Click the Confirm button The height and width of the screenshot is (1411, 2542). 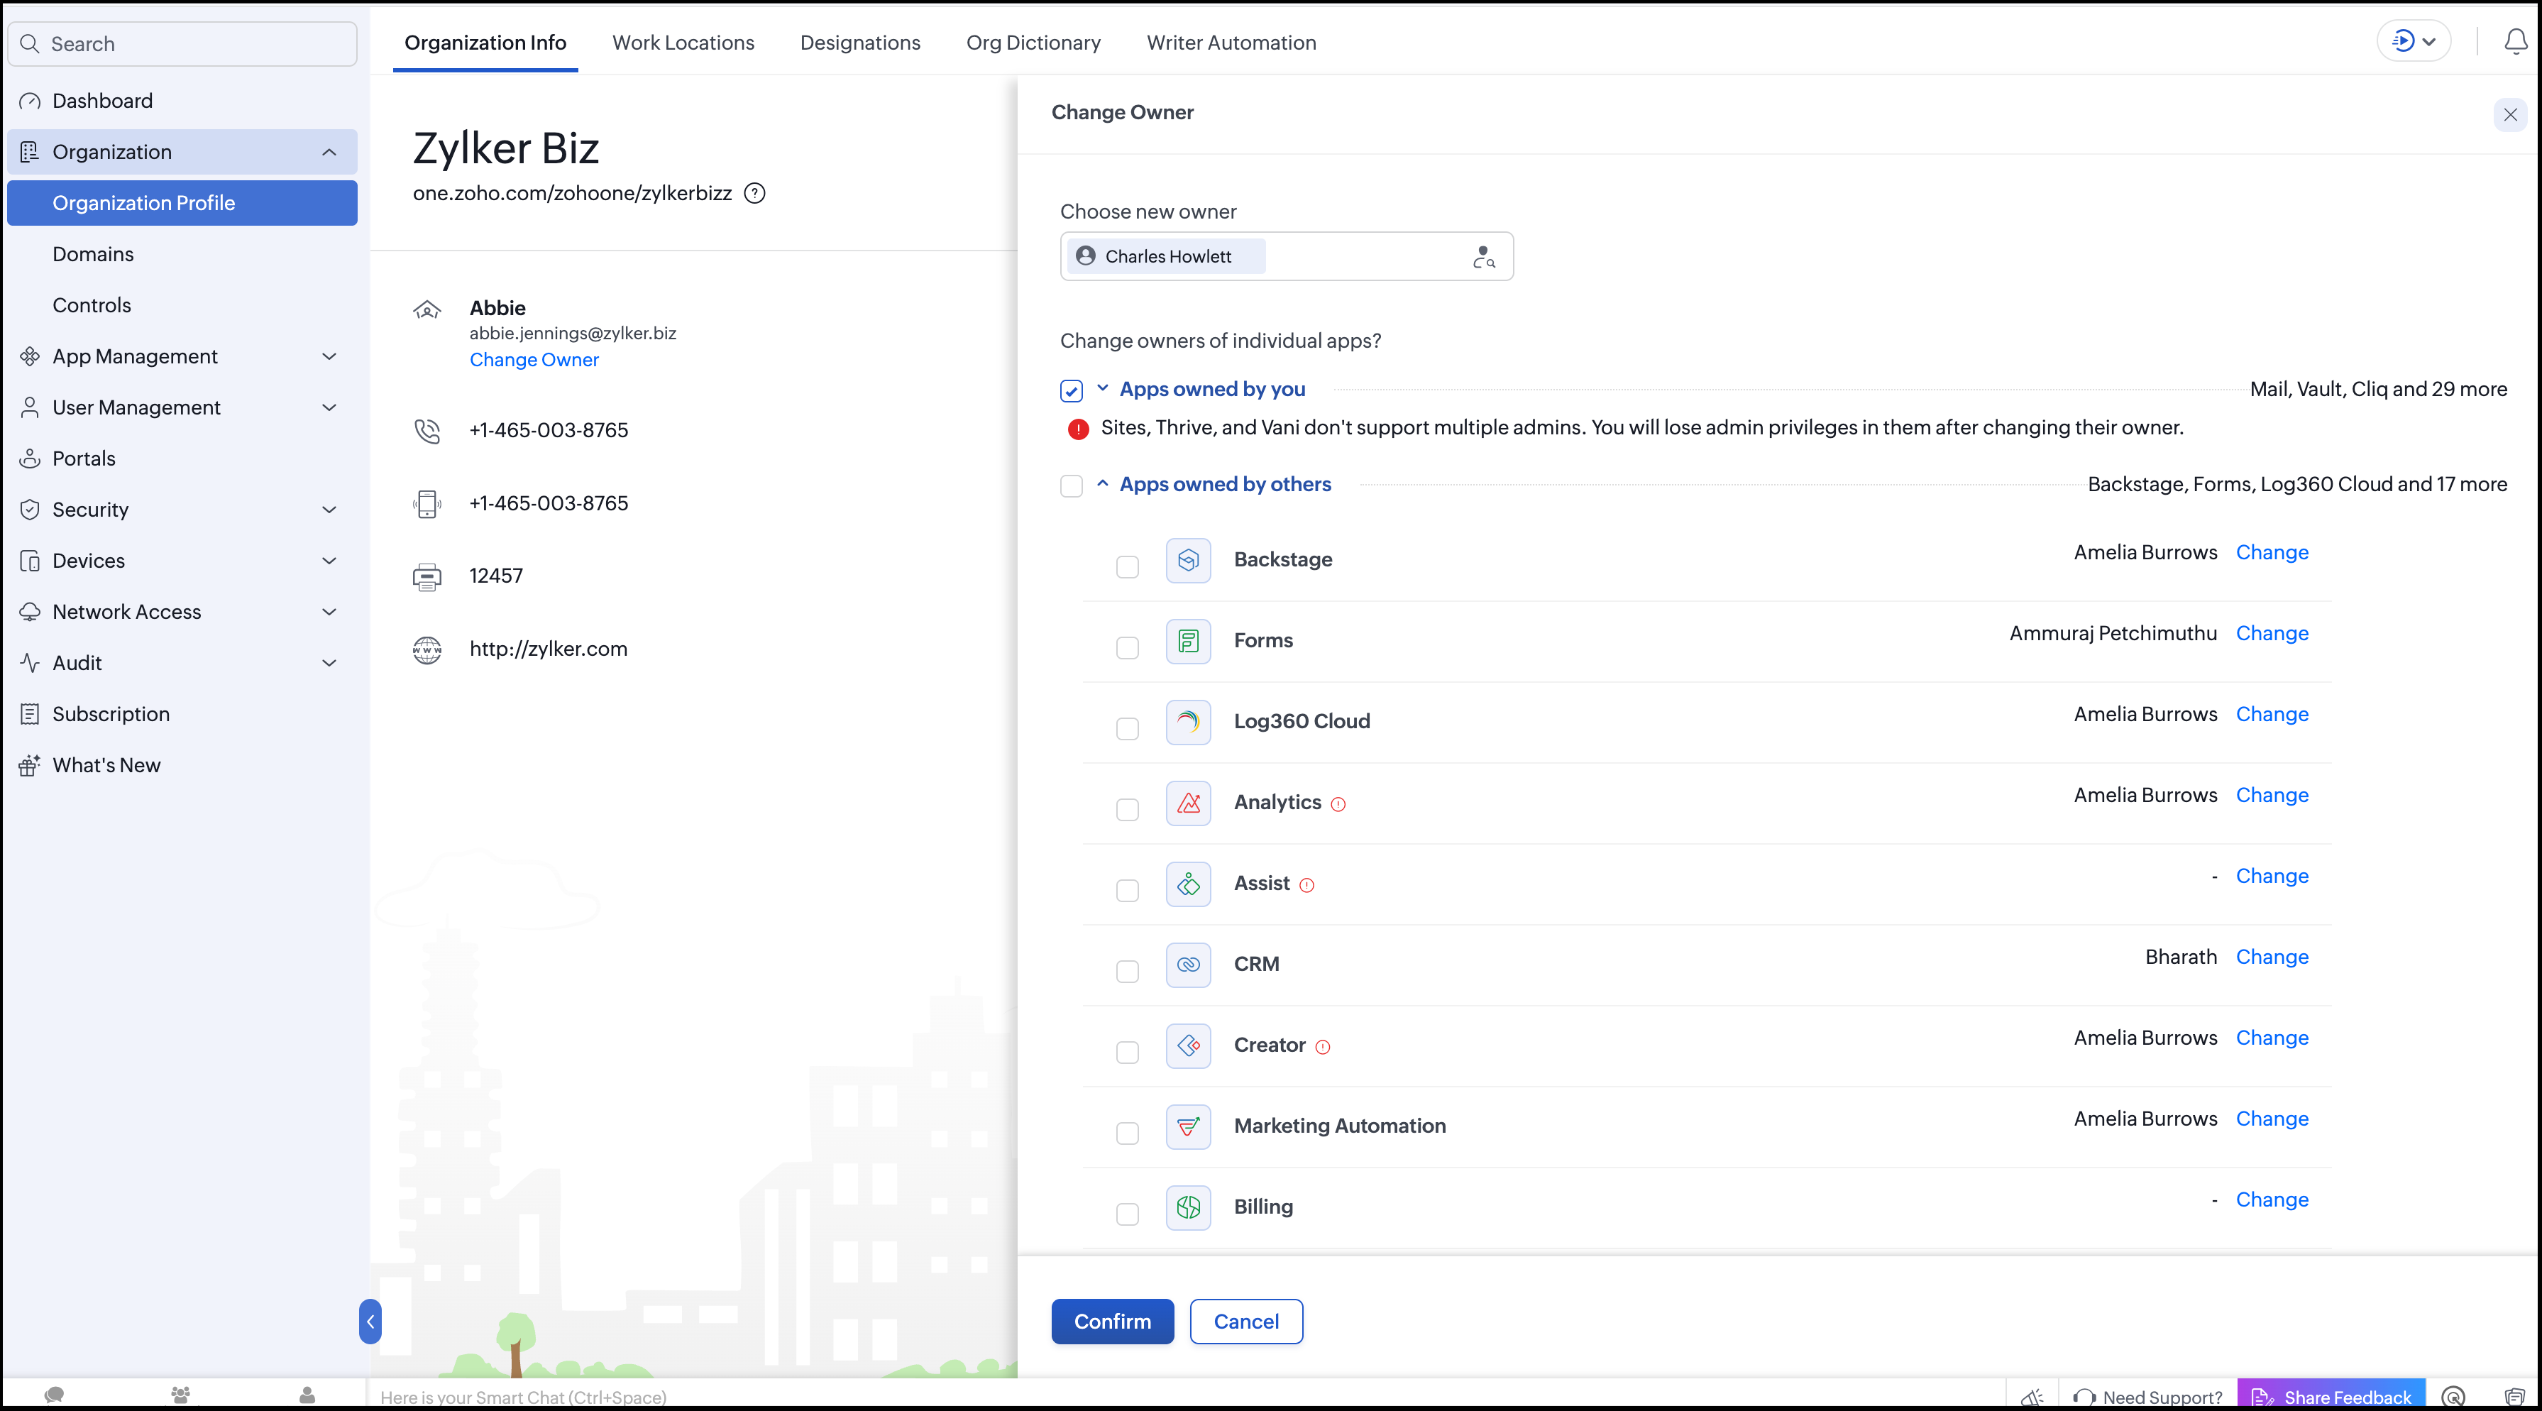[1112, 1321]
